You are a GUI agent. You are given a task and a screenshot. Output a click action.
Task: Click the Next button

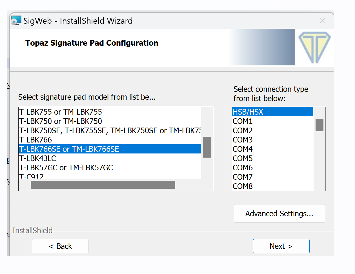pyautogui.click(x=281, y=246)
